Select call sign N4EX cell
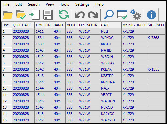 (x=111, y=88)
